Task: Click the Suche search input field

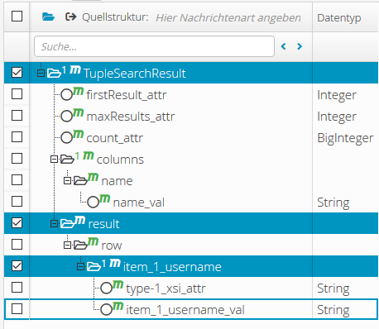Action: pos(154,46)
